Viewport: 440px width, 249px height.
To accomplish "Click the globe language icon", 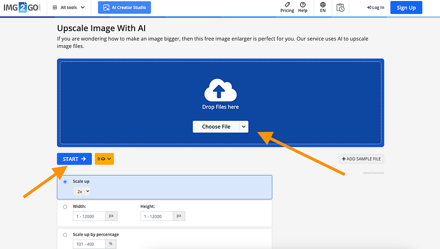I will coord(323,5).
